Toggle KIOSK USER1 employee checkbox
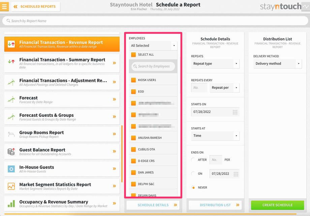 tap(133, 80)
